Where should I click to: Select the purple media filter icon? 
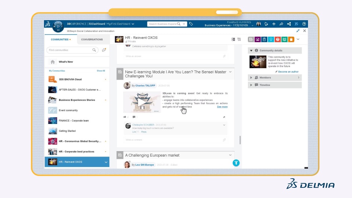pos(257,39)
